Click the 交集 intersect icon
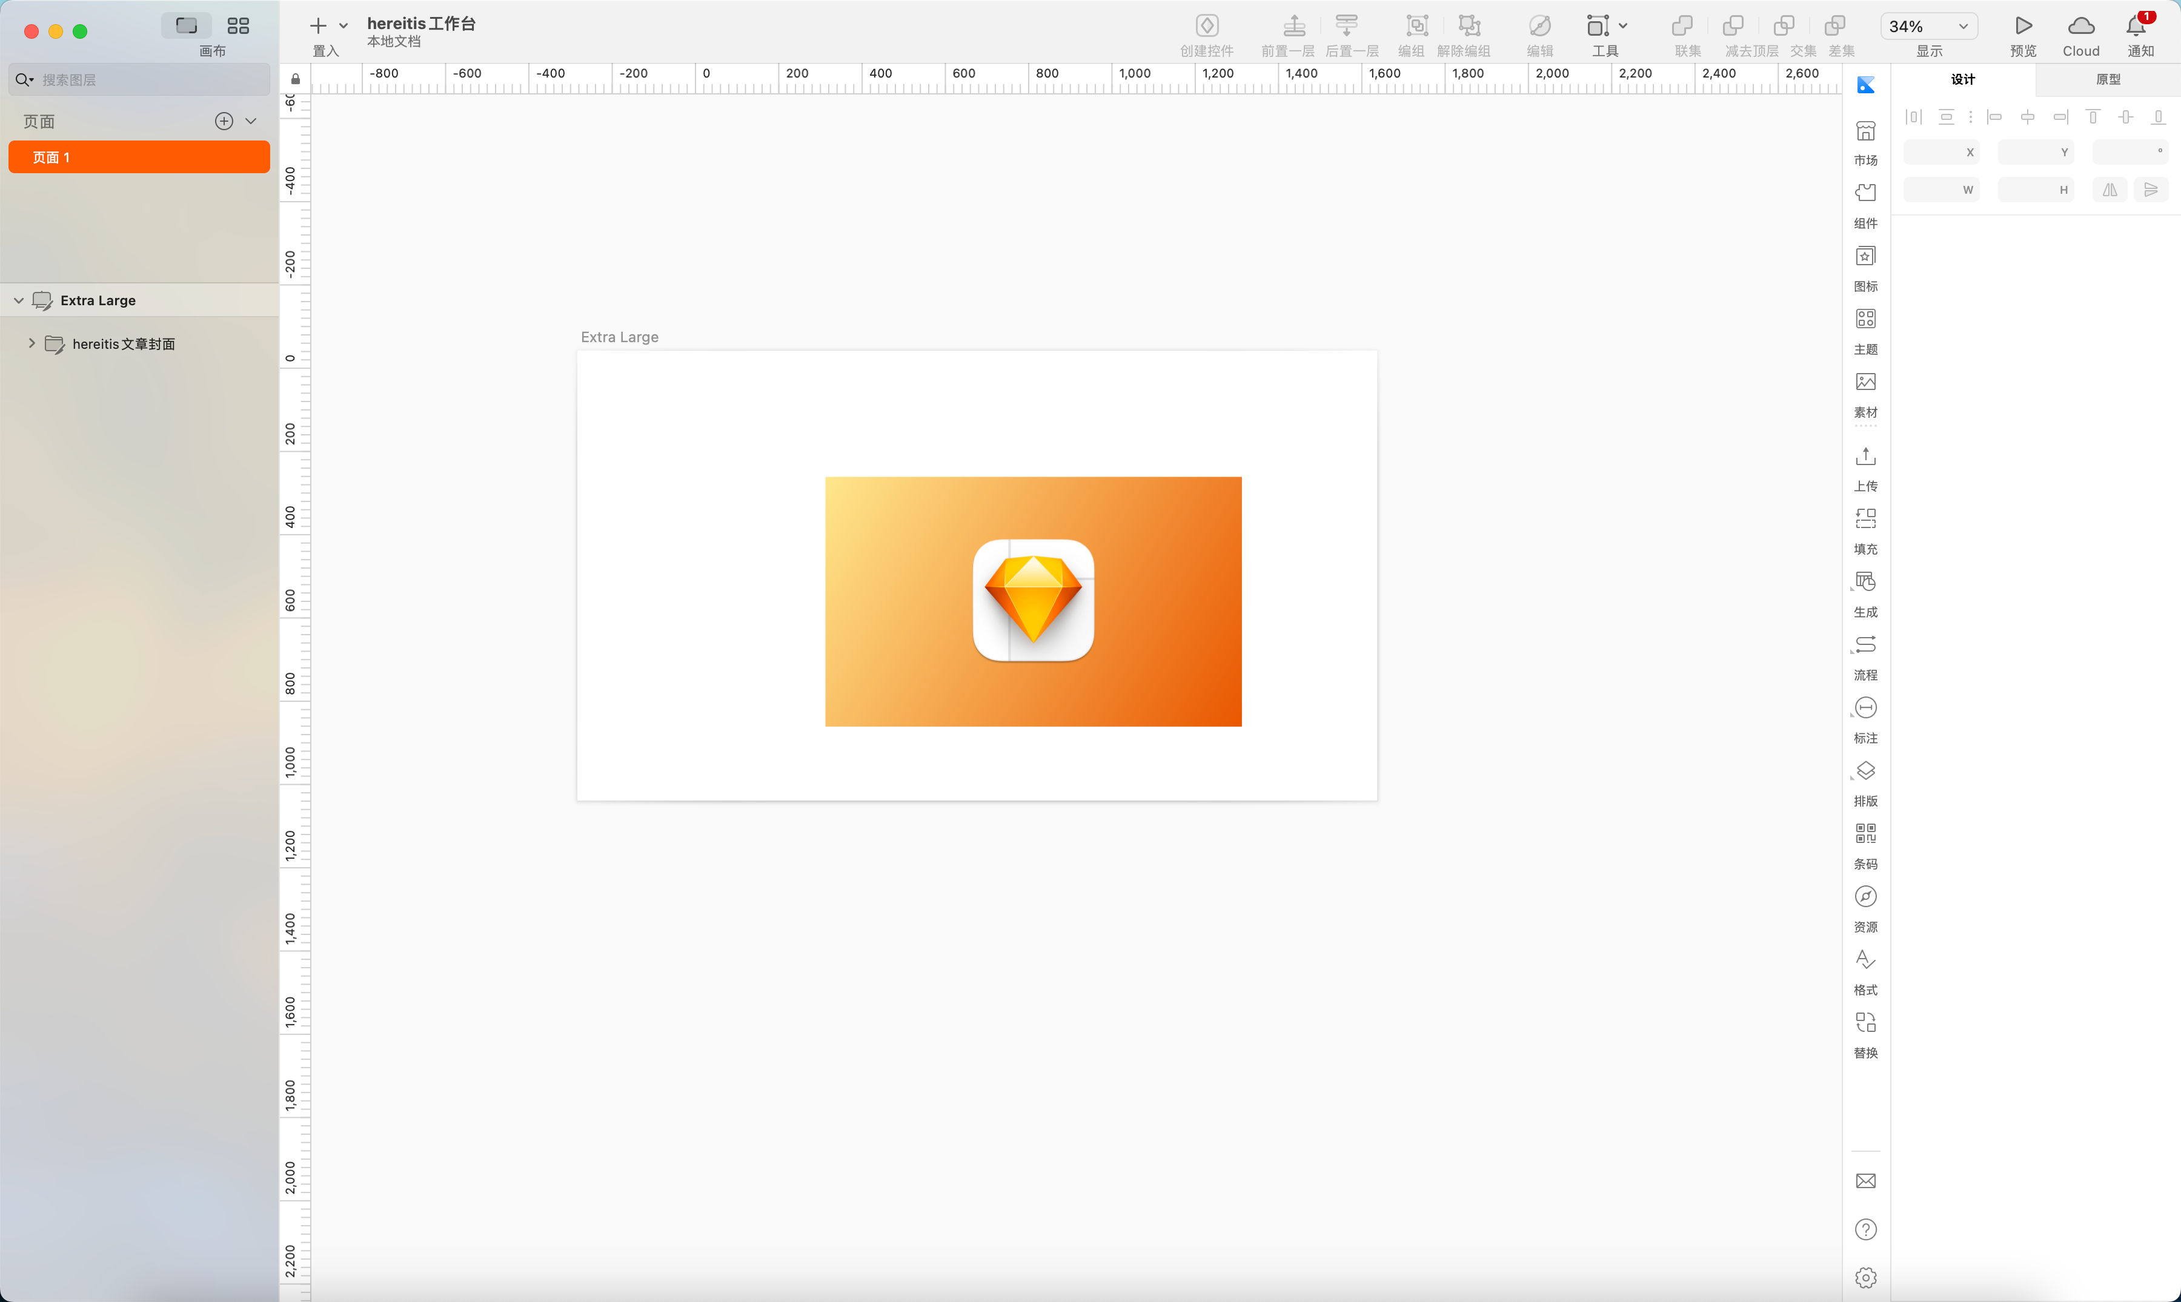Screen dimensions: 2181x1302 1784,26
